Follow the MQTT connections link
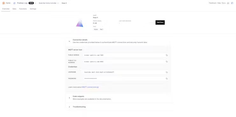Screen dimensions: 236x117 click(x=89, y=87)
